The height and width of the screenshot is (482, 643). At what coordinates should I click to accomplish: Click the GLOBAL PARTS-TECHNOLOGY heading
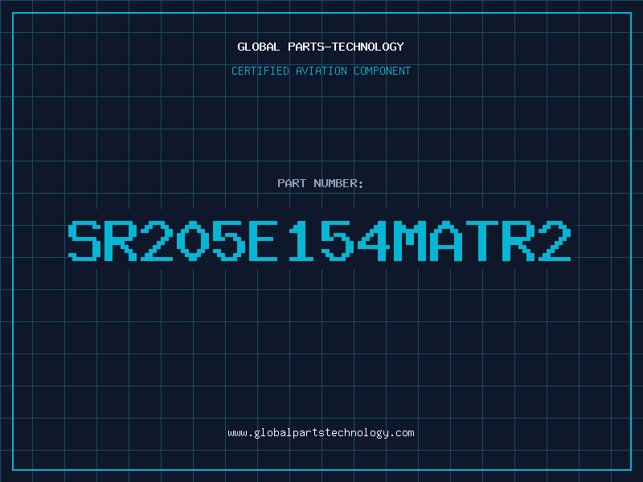(321, 47)
